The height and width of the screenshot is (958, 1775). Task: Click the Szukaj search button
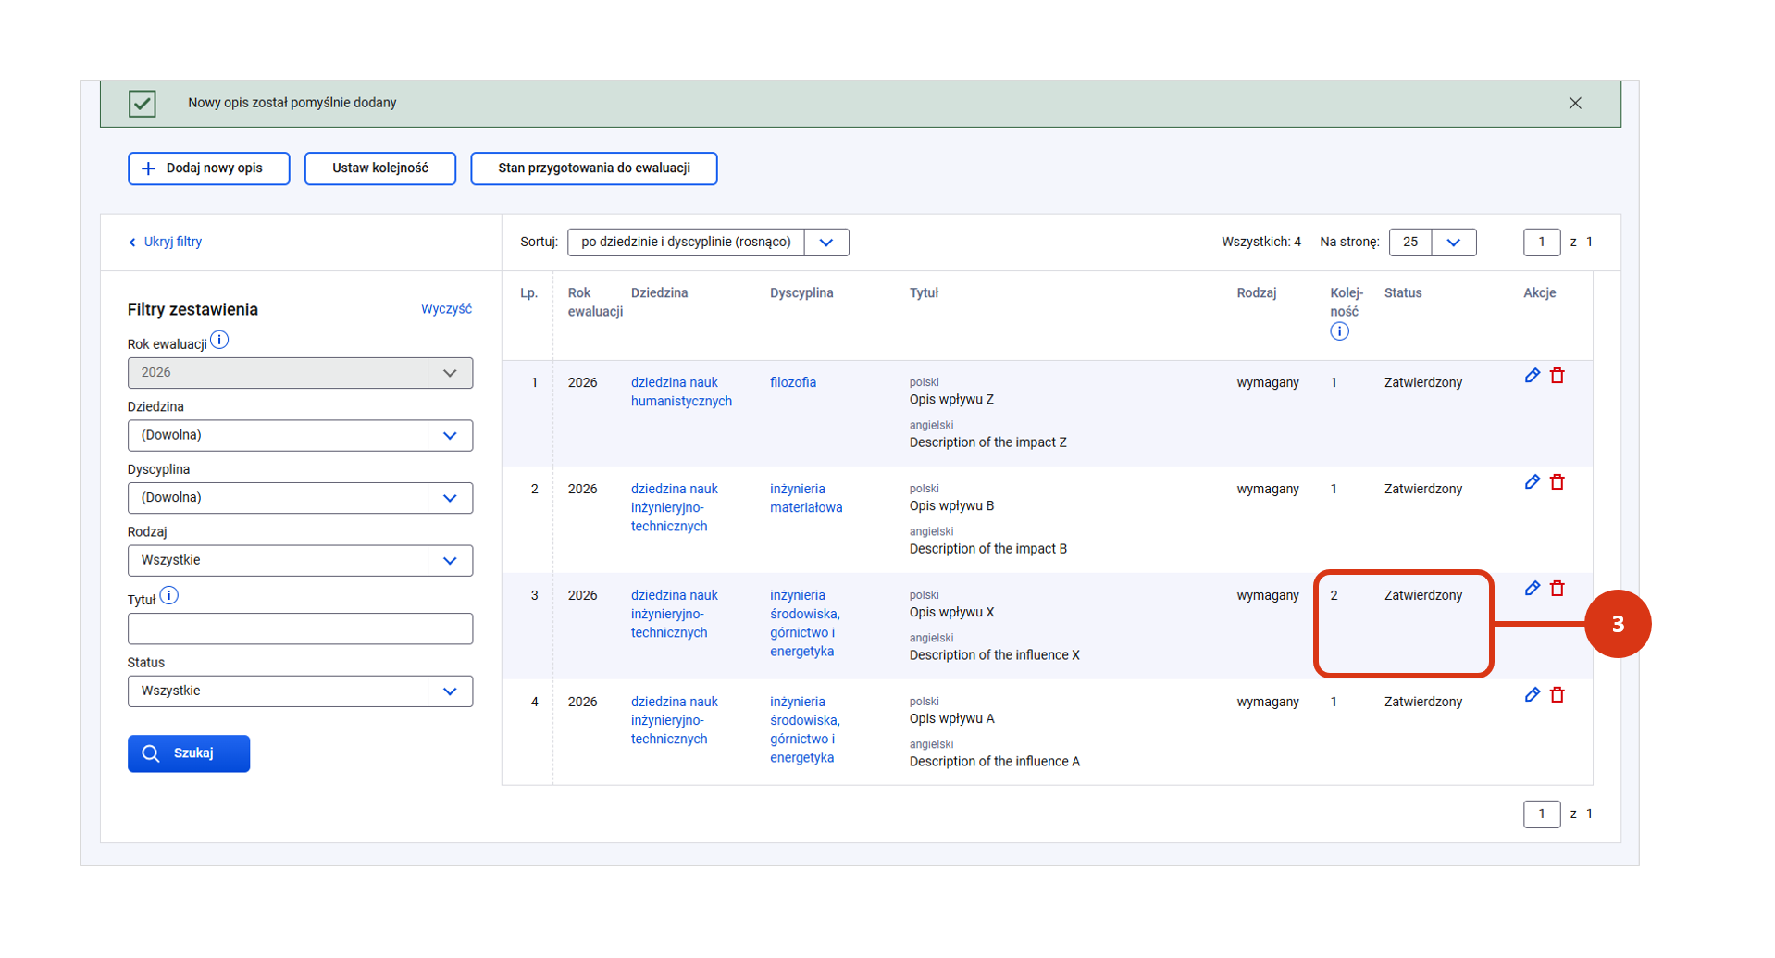[189, 753]
